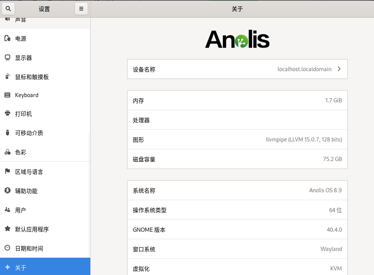Click the Displays monitor icon
The image size is (374, 275).
7,58
